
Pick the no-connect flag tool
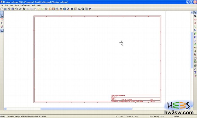[195, 41]
